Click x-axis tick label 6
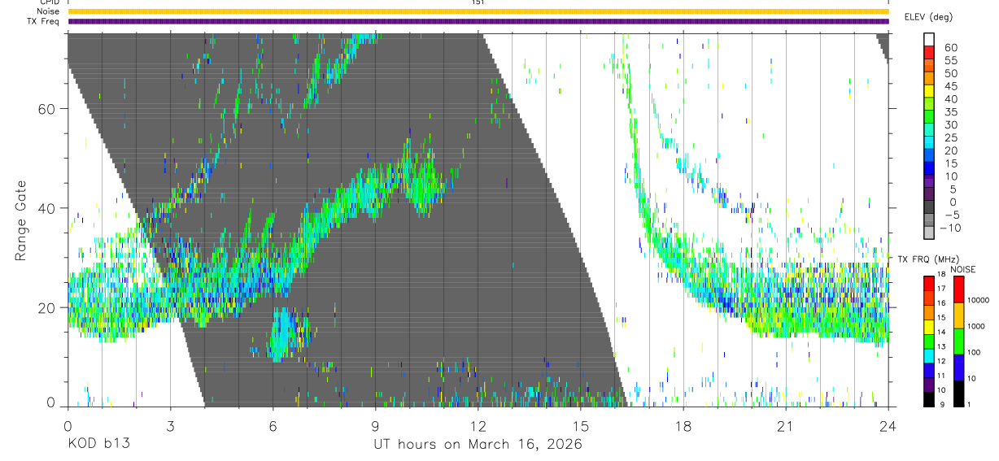This screenshot has height=461, width=999. click(273, 425)
